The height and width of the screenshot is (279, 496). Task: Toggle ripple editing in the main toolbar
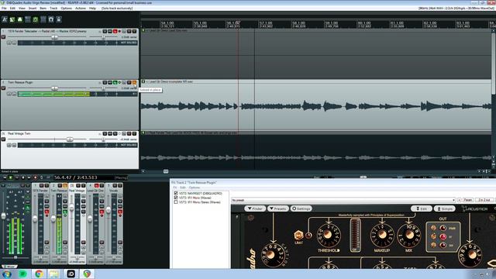(28, 19)
